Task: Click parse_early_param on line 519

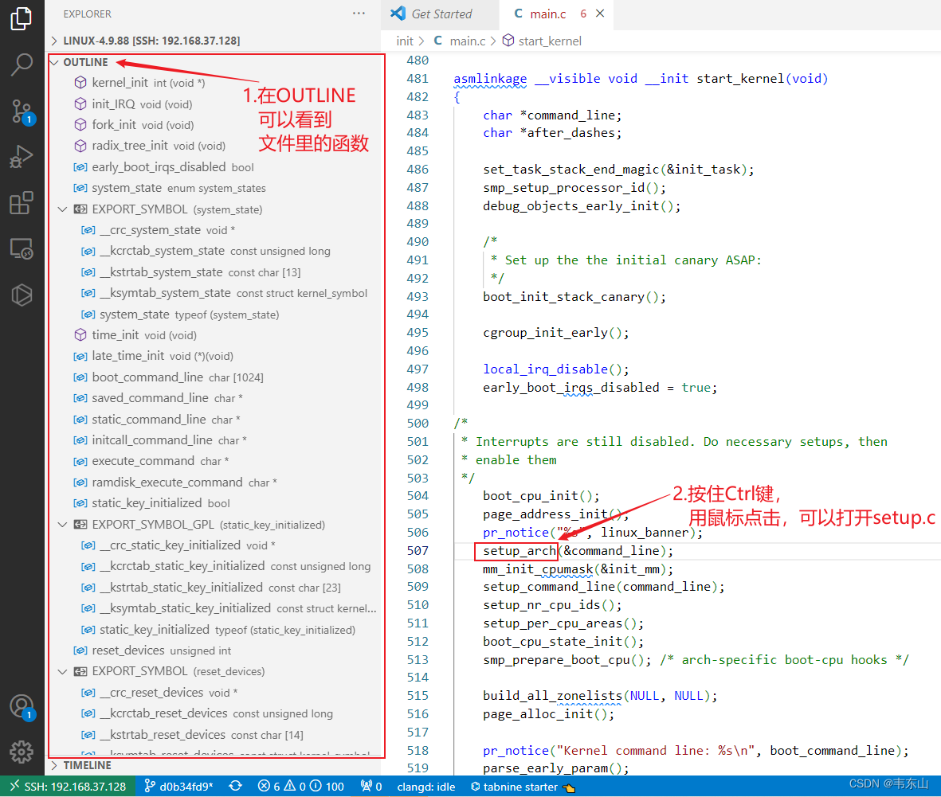Action: pyautogui.click(x=546, y=768)
